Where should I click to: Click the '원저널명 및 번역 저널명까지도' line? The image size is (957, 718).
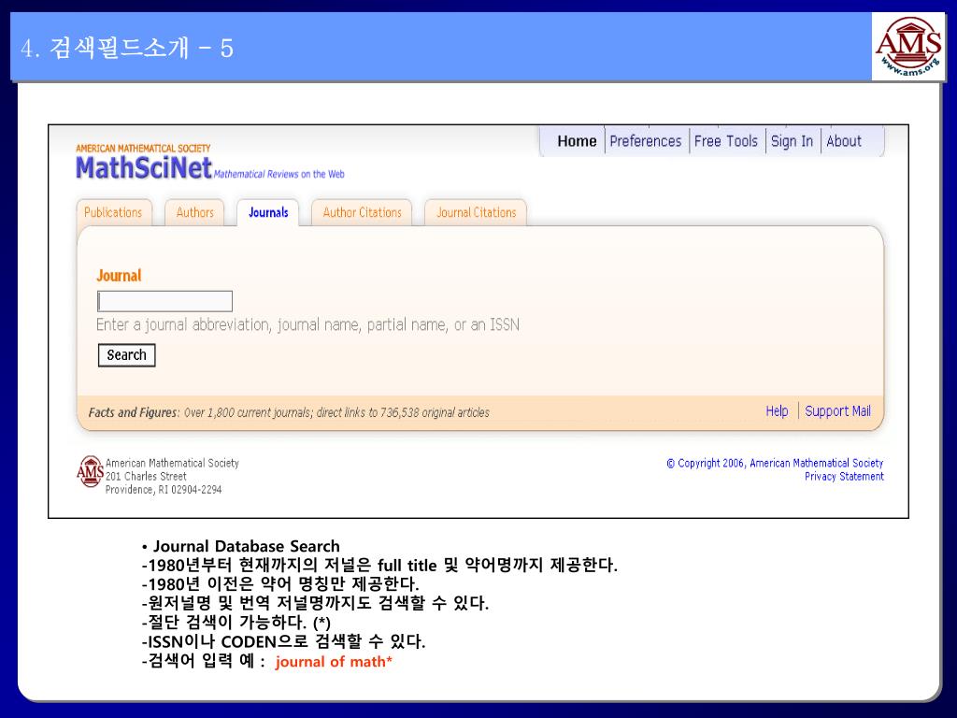pos(316,603)
